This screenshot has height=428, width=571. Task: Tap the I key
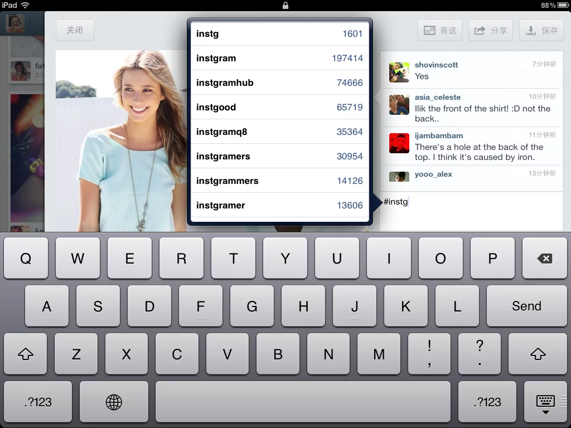point(389,258)
